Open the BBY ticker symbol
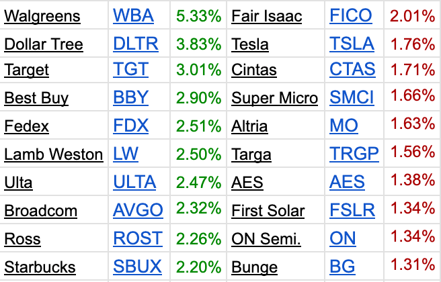Viewport: 441px width, 282px height. [x=131, y=97]
